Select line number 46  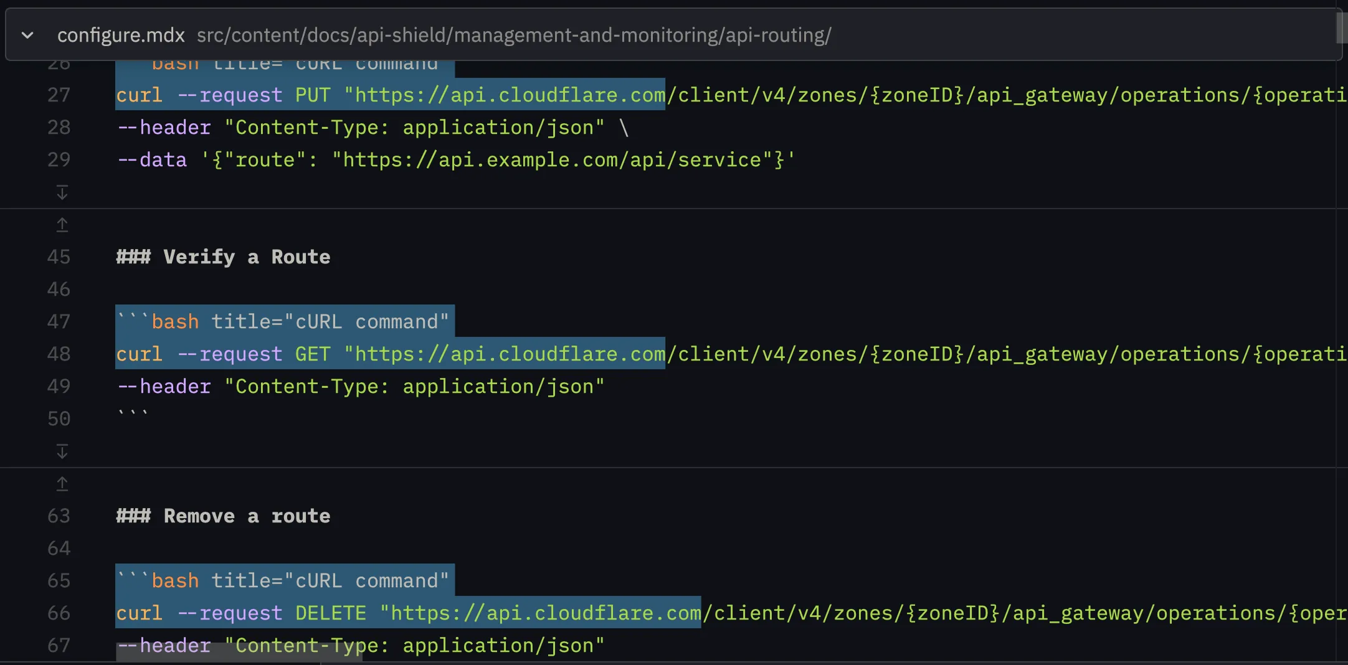(59, 289)
